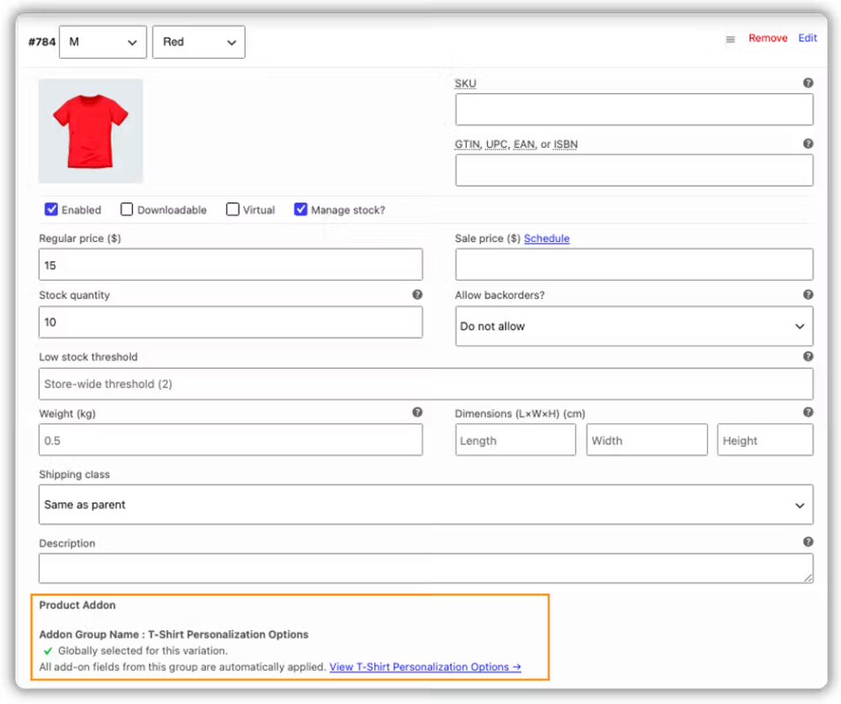Click the Stock quantity field showing 10
Image resolution: width=841 pixels, height=704 pixels.
(x=231, y=322)
